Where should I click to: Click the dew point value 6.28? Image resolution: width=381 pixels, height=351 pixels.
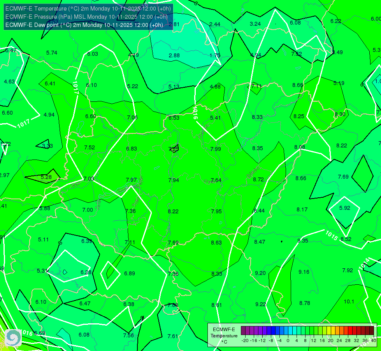click(x=86, y=272)
